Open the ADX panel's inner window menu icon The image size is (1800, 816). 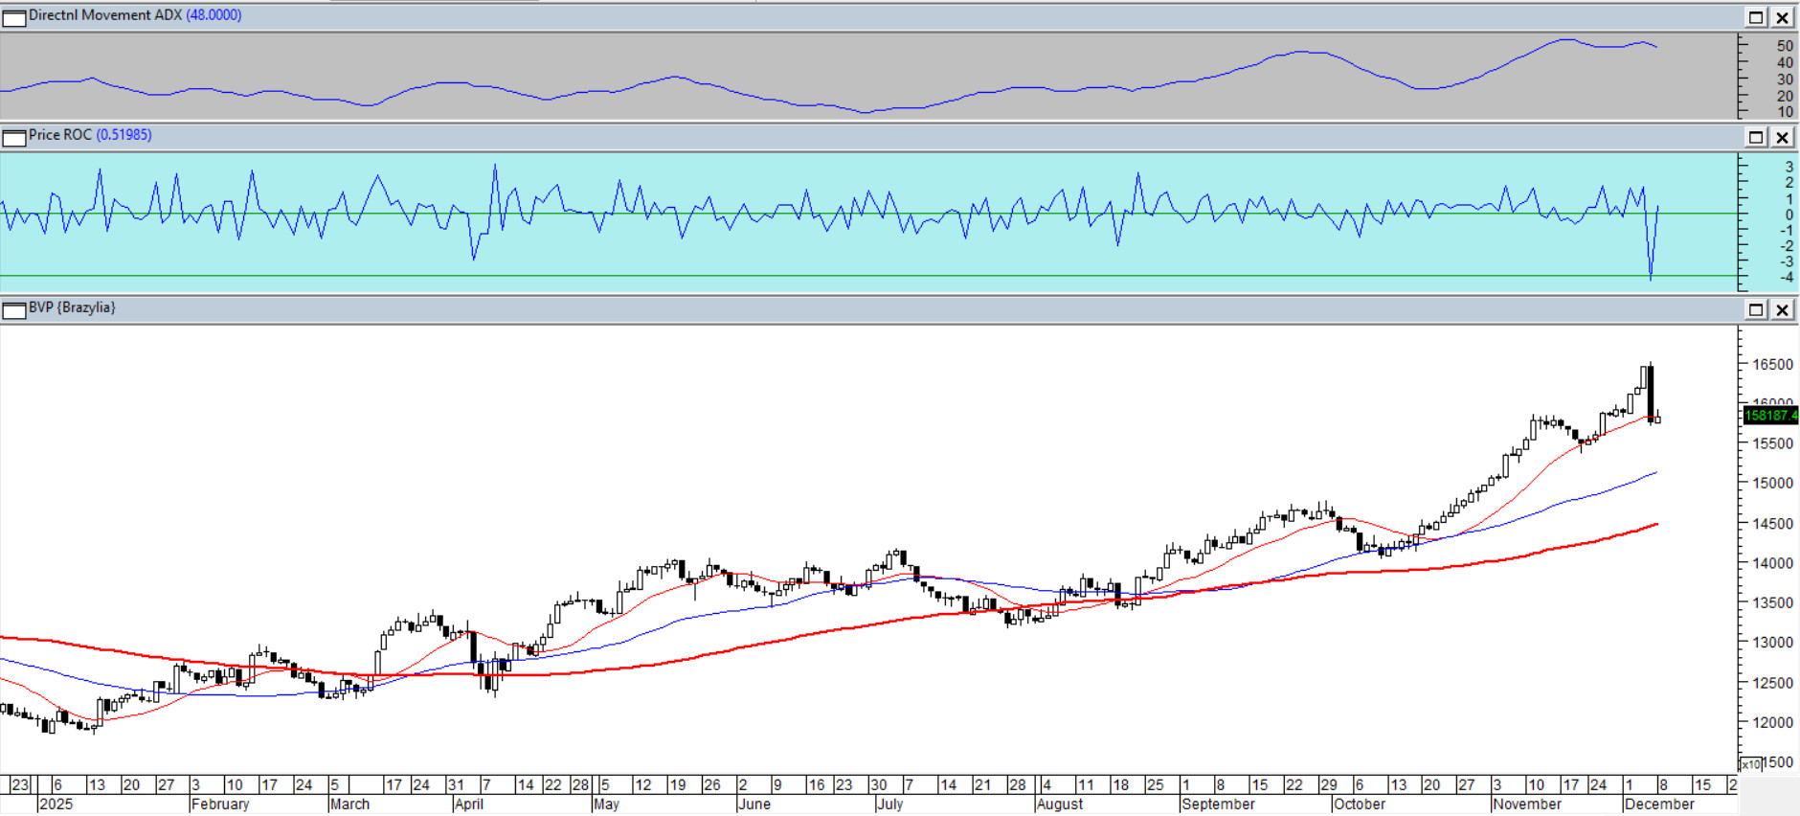tap(13, 17)
